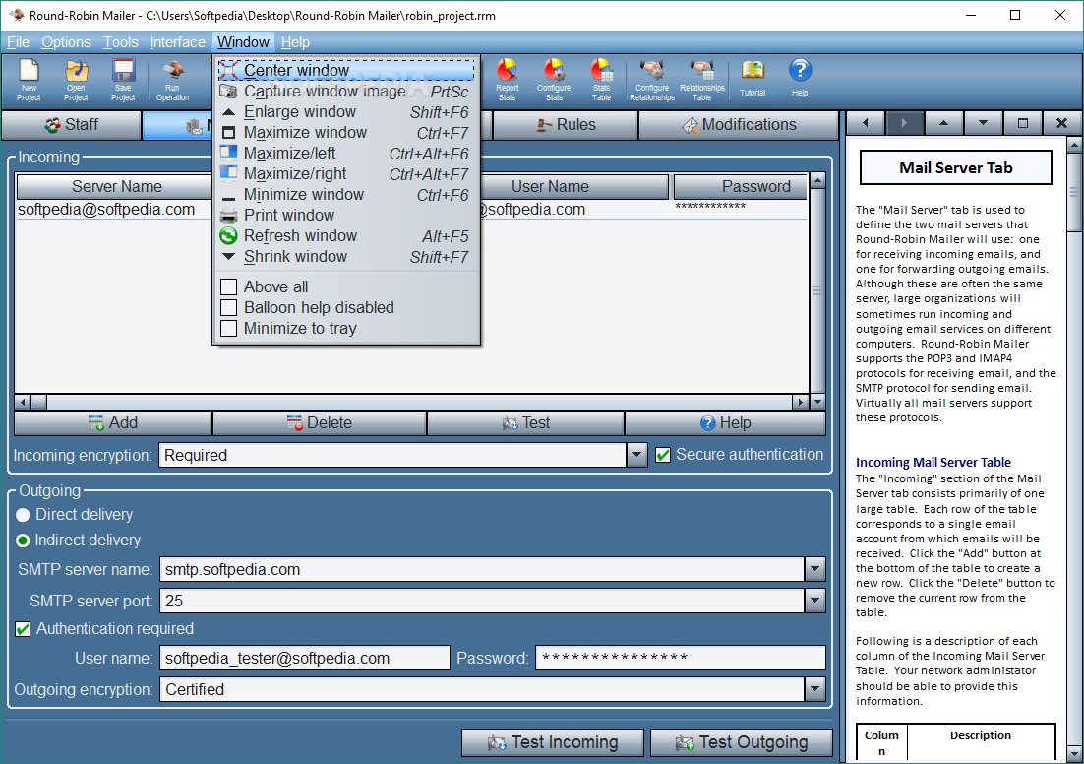Toggle Balloon help disabled checkbox

pyautogui.click(x=229, y=307)
